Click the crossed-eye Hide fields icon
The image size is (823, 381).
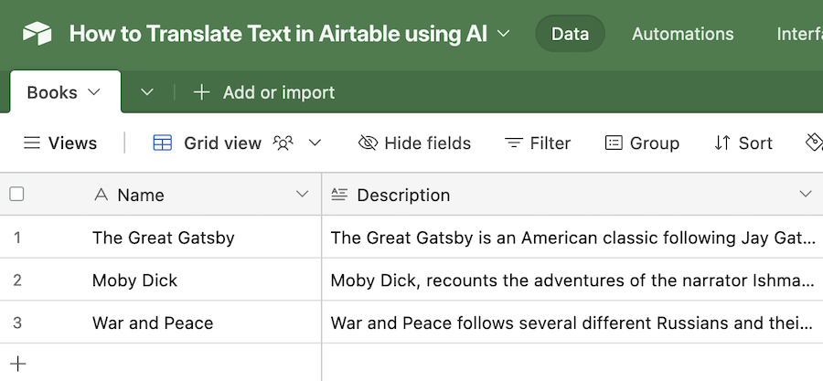point(368,143)
